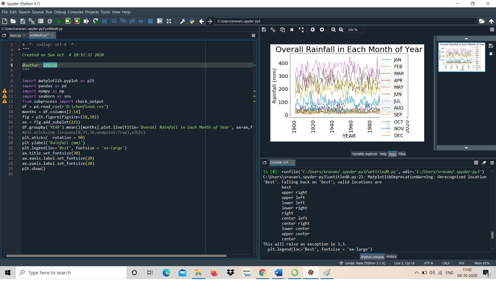Open the editor pane options hamburger menu

pos(253,35)
